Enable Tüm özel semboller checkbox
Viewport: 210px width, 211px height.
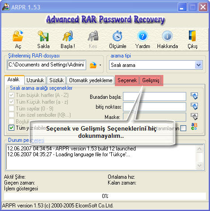coord(12,115)
